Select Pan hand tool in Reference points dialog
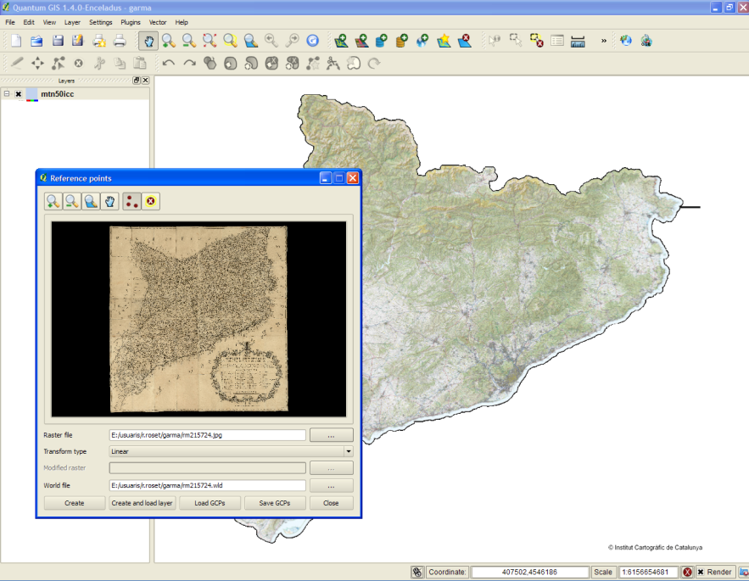 coord(110,202)
